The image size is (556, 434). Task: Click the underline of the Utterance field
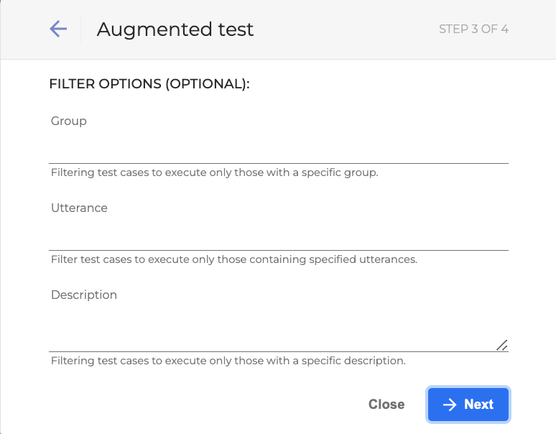pos(279,250)
